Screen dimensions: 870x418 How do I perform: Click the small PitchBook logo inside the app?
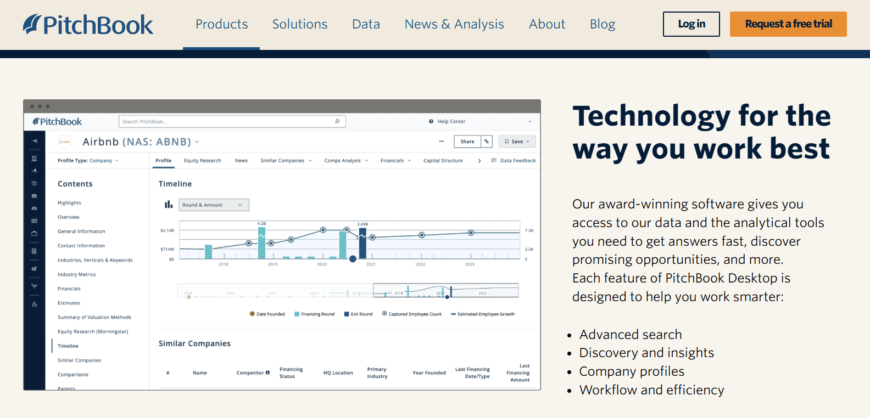(57, 122)
